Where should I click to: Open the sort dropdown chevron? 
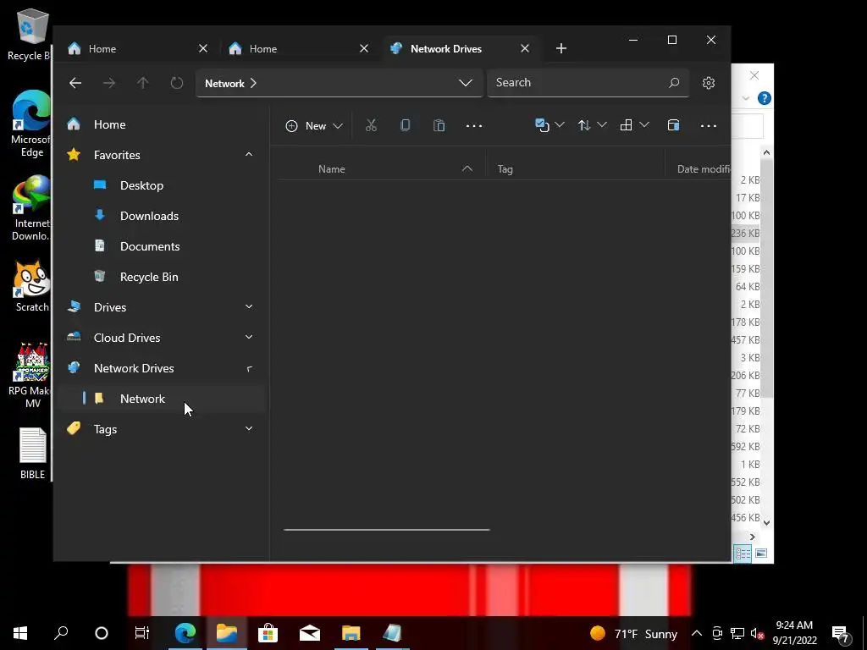pyautogui.click(x=602, y=125)
